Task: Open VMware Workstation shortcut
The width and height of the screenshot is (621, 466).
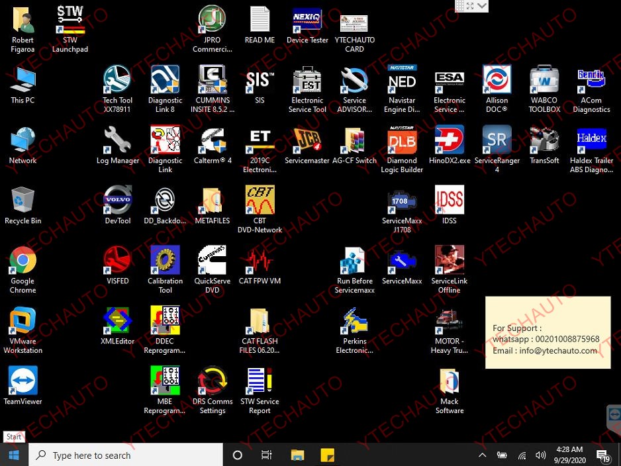Action: (x=23, y=330)
